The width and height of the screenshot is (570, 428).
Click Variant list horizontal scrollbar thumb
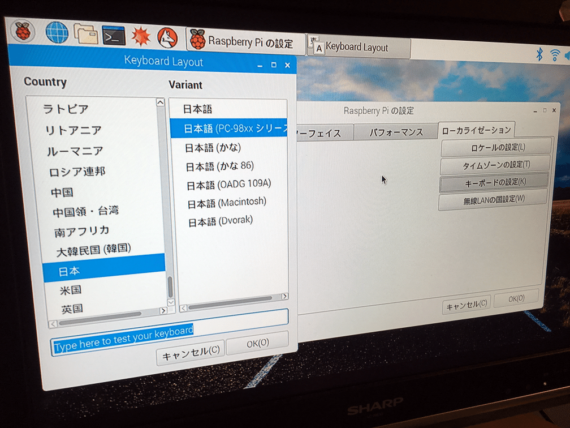coord(230,302)
